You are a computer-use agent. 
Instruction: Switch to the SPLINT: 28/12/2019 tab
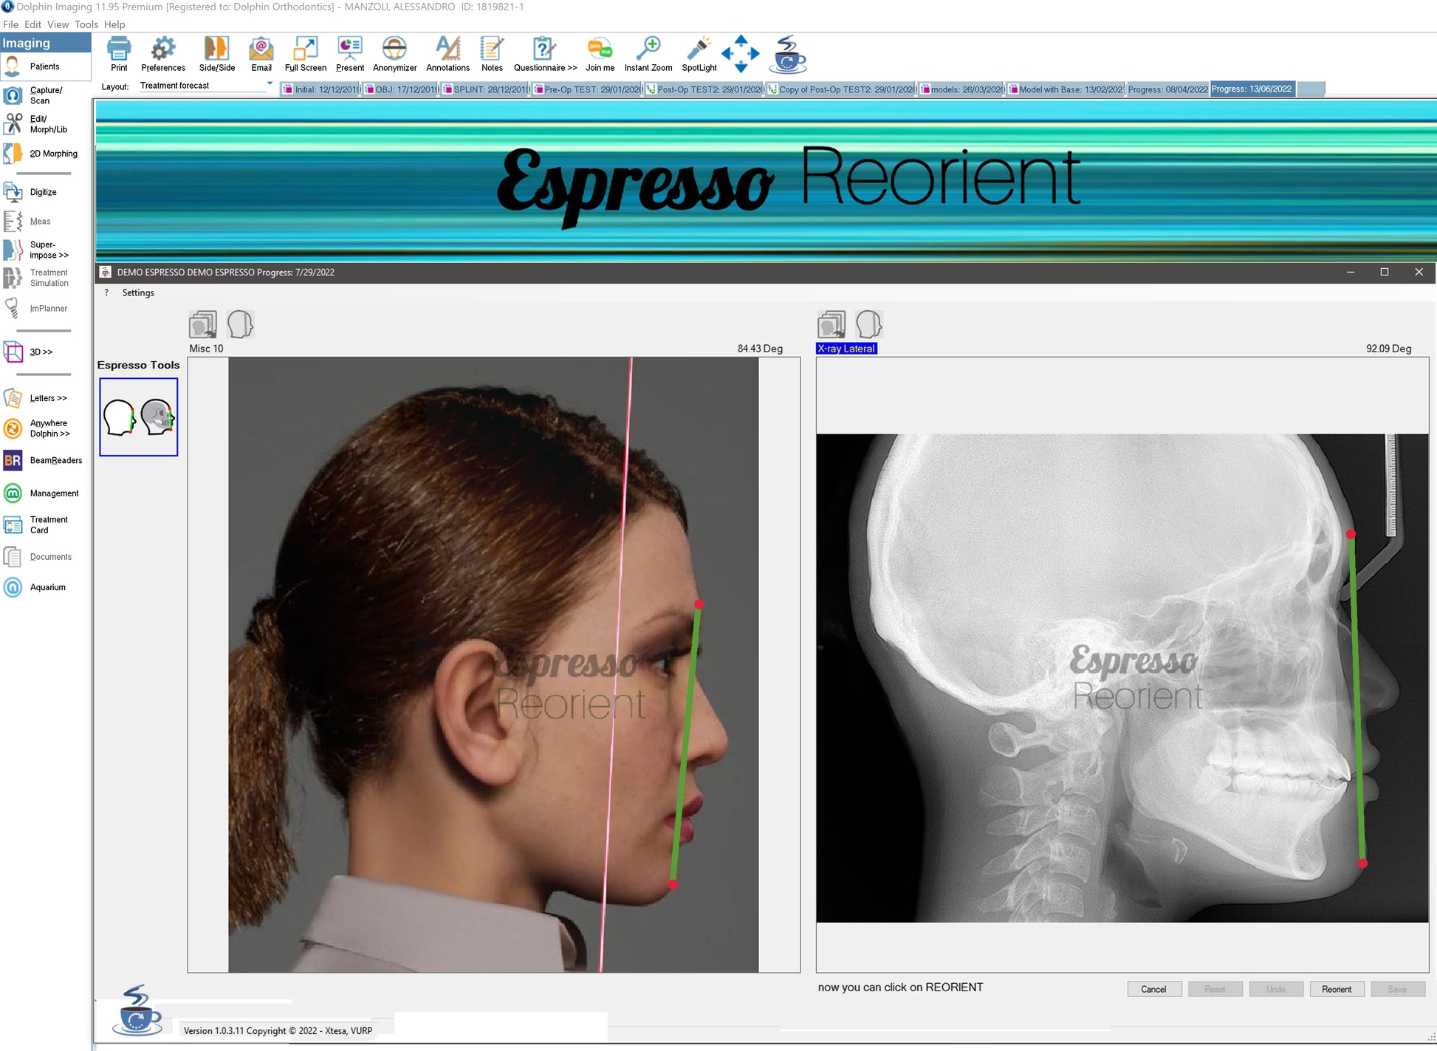tap(485, 89)
